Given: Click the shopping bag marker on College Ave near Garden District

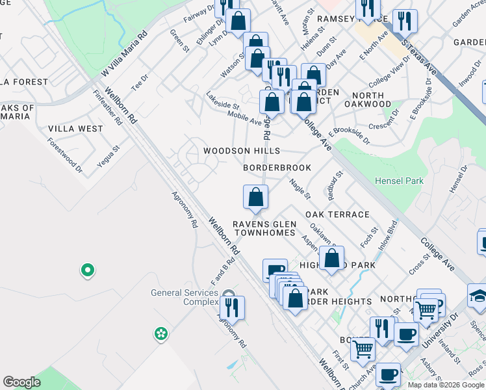Looking at the screenshot, I should tap(303, 104).
